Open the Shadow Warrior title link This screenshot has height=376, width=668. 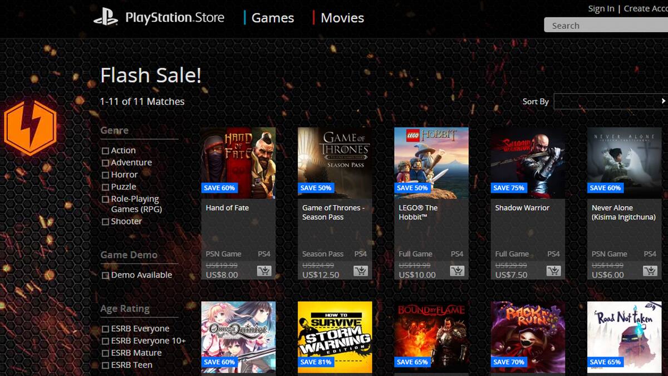pos(522,208)
